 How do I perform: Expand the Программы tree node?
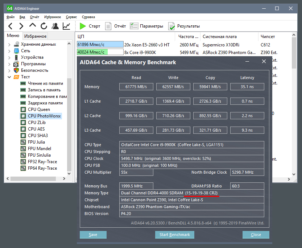click(9, 64)
